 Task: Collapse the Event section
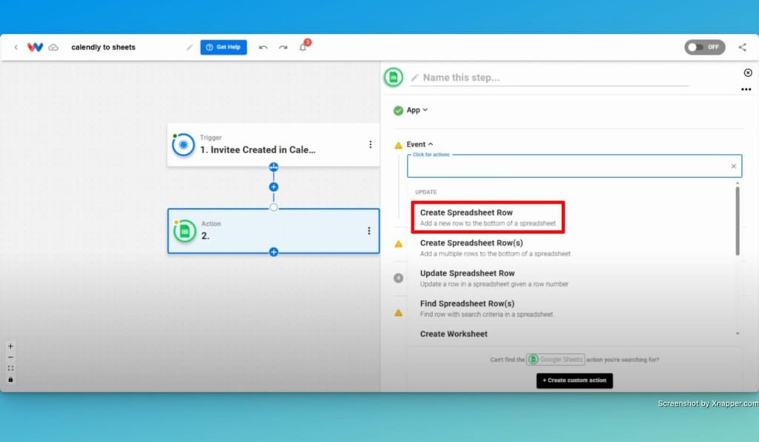tap(420, 144)
